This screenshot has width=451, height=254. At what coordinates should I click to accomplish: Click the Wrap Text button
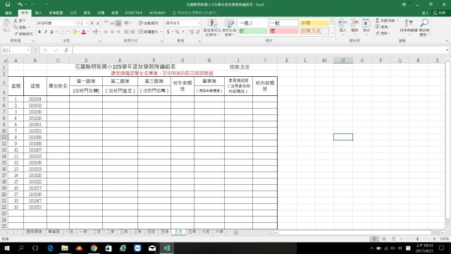point(149,23)
